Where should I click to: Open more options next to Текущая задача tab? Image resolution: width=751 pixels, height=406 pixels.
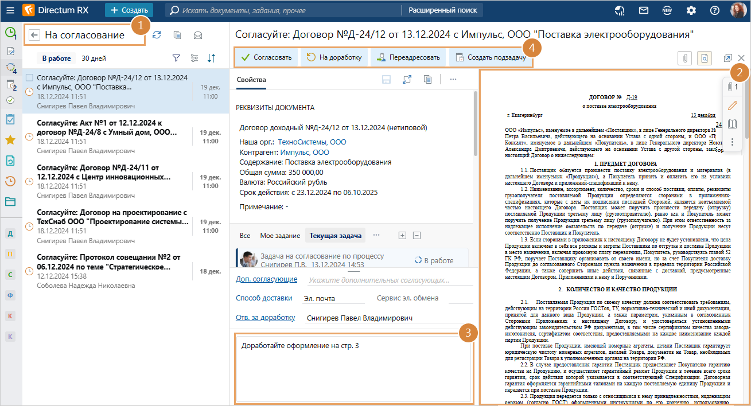click(376, 235)
